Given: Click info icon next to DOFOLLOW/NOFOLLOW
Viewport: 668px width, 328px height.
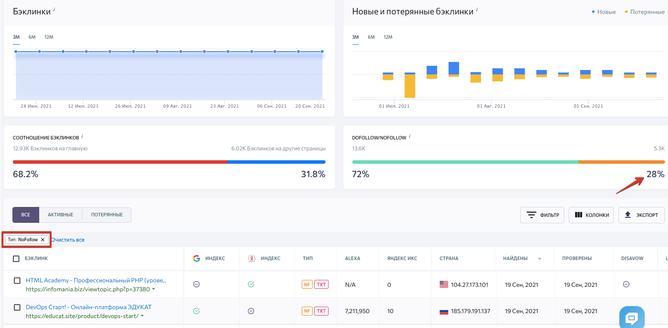Looking at the screenshot, I should (410, 136).
